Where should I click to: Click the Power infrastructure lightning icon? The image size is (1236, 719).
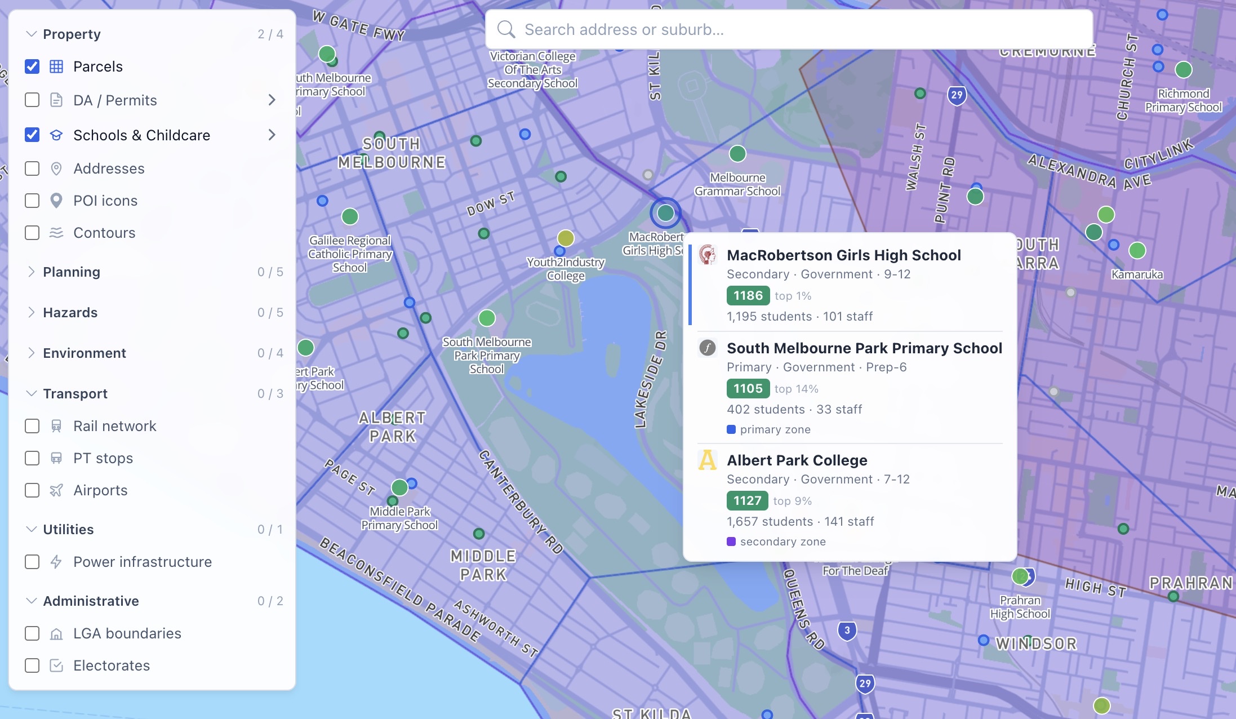pyautogui.click(x=56, y=562)
